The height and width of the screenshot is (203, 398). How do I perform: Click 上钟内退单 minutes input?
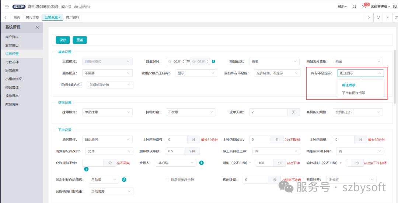pyautogui.click(x=344, y=139)
